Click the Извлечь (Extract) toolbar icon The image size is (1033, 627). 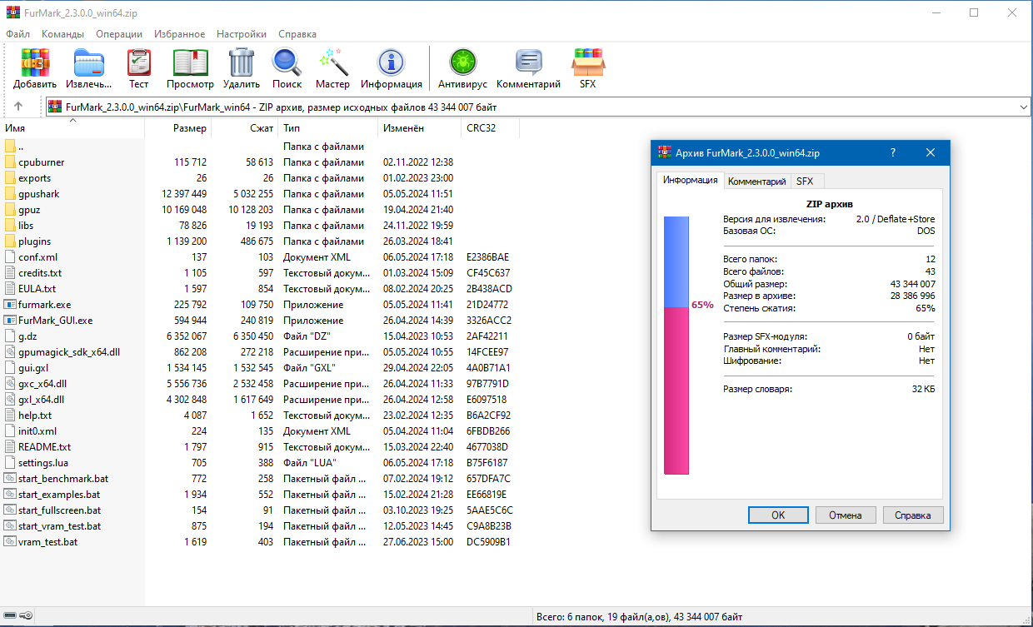[x=89, y=62]
